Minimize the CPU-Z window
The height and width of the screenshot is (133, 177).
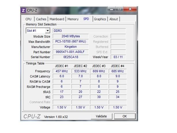click(112, 9)
